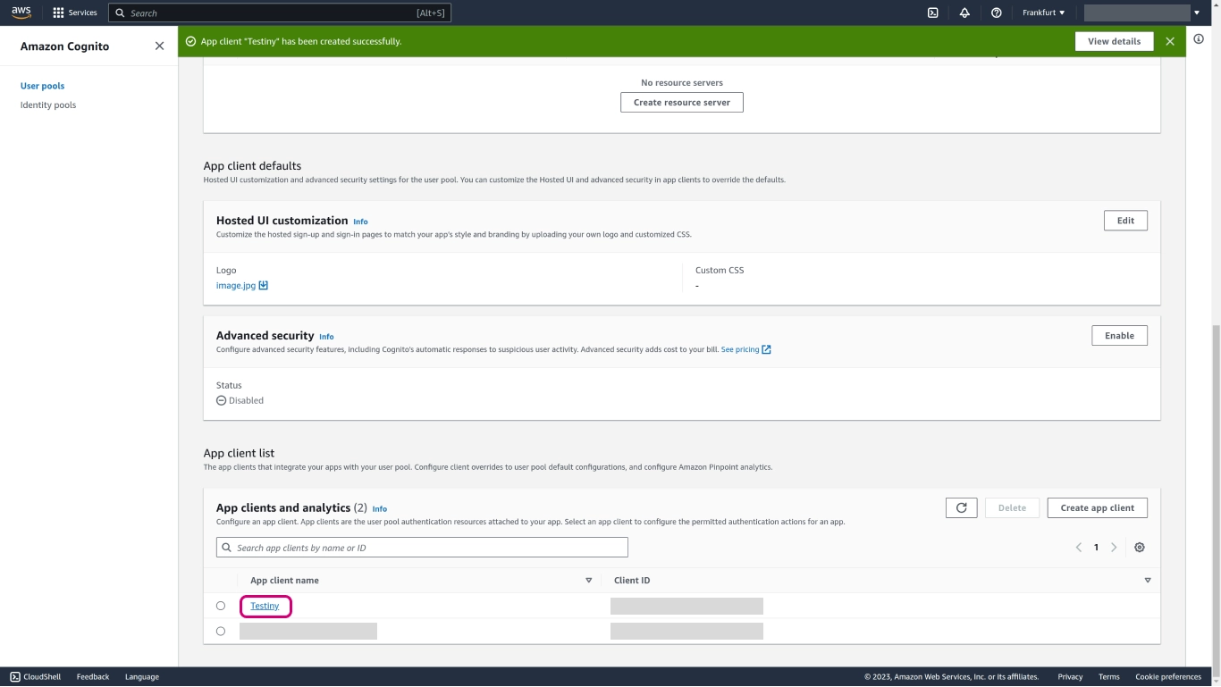This screenshot has height=687, width=1221.
Task: Select the Testiny app client radio button
Action: (x=221, y=606)
